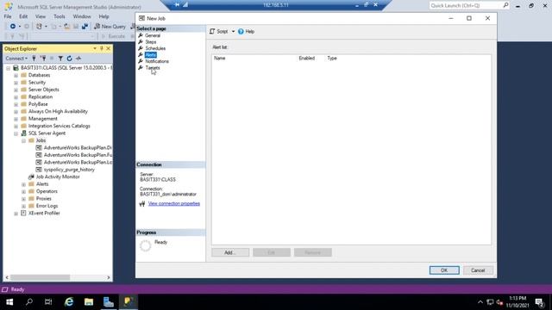Confirm the New Job with OK
This screenshot has height=310, width=552.
click(444, 270)
